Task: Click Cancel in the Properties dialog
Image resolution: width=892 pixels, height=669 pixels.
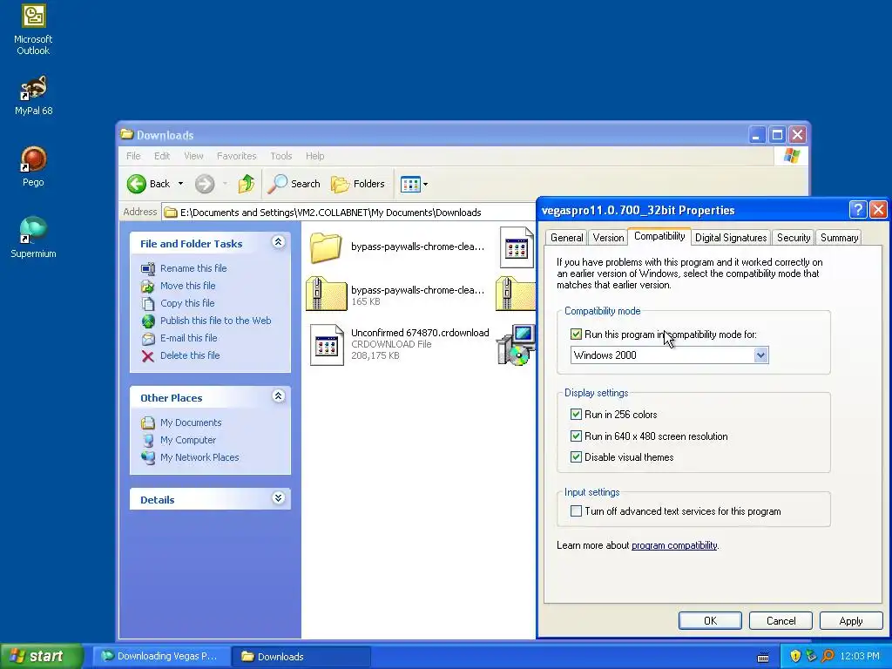Action: coord(780,620)
